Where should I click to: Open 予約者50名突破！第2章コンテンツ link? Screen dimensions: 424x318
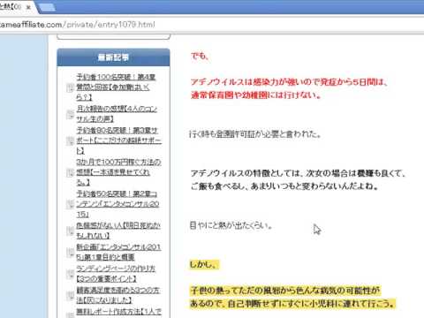[117, 204]
